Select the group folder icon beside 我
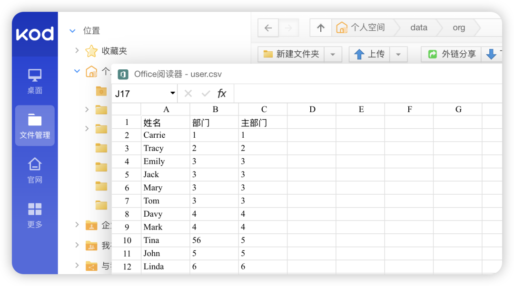514x286 pixels. click(x=91, y=246)
